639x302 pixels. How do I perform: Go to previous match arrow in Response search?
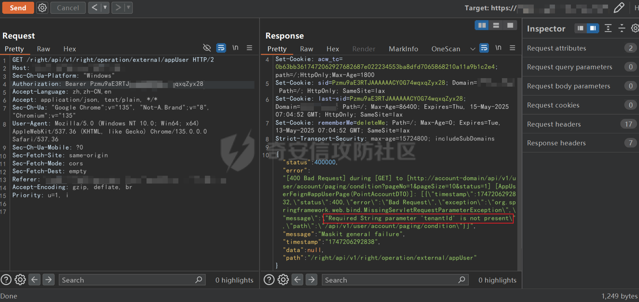(x=298, y=280)
